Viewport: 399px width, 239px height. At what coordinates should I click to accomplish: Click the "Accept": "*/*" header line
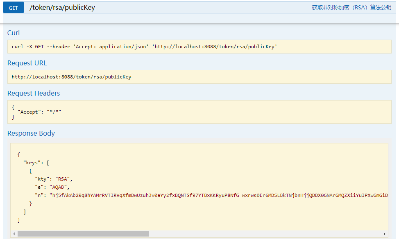[39, 112]
